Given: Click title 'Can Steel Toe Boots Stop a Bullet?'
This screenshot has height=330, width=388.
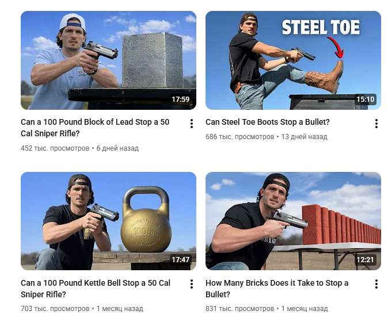Looking at the screenshot, I should pyautogui.click(x=268, y=122).
